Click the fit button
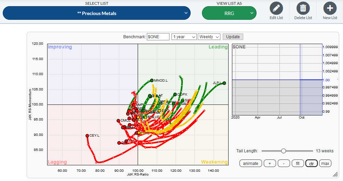The image size is (343, 181). (x=298, y=163)
